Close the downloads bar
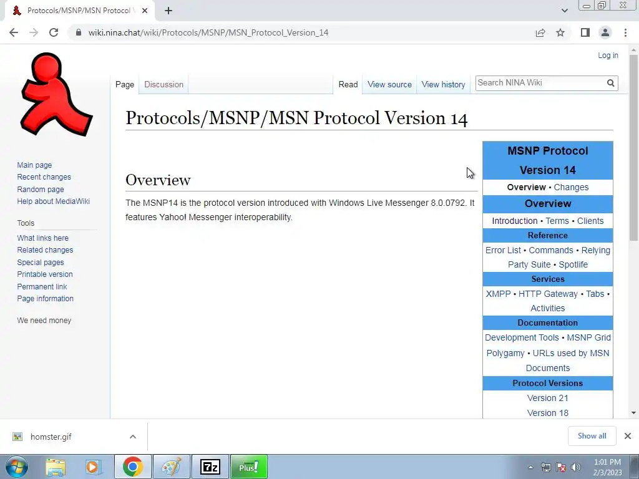The image size is (639, 479). [x=628, y=436]
